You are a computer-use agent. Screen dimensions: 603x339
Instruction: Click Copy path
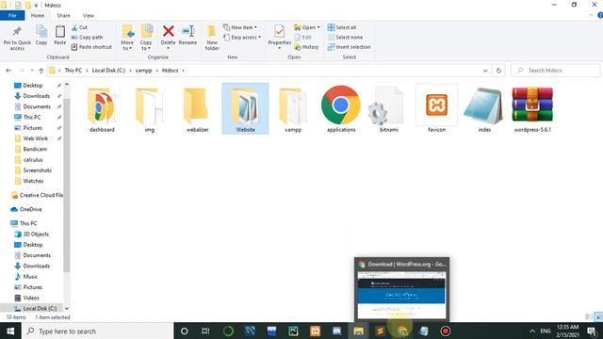[87, 38]
